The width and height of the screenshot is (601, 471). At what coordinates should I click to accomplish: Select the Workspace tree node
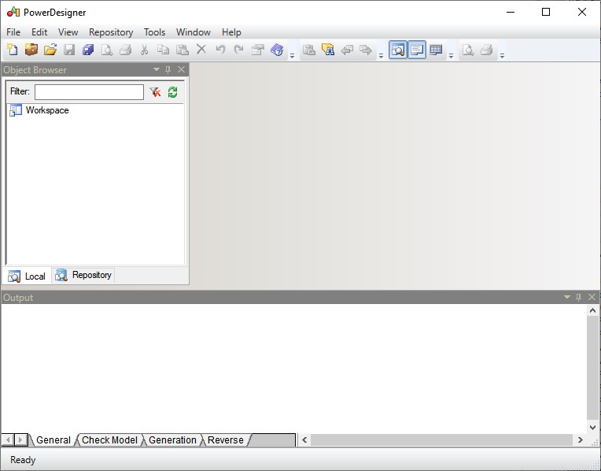39,110
